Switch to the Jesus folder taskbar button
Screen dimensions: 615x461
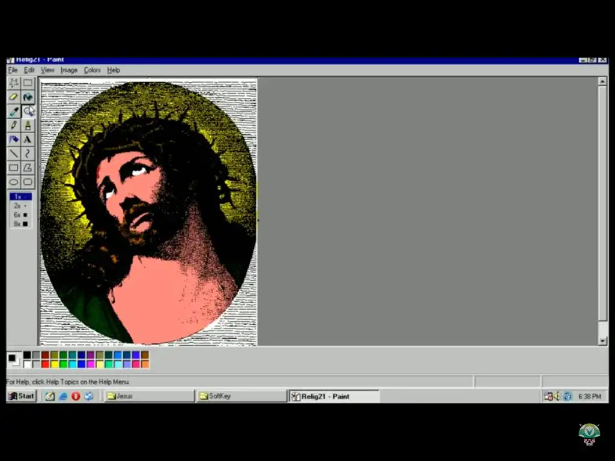click(x=150, y=396)
